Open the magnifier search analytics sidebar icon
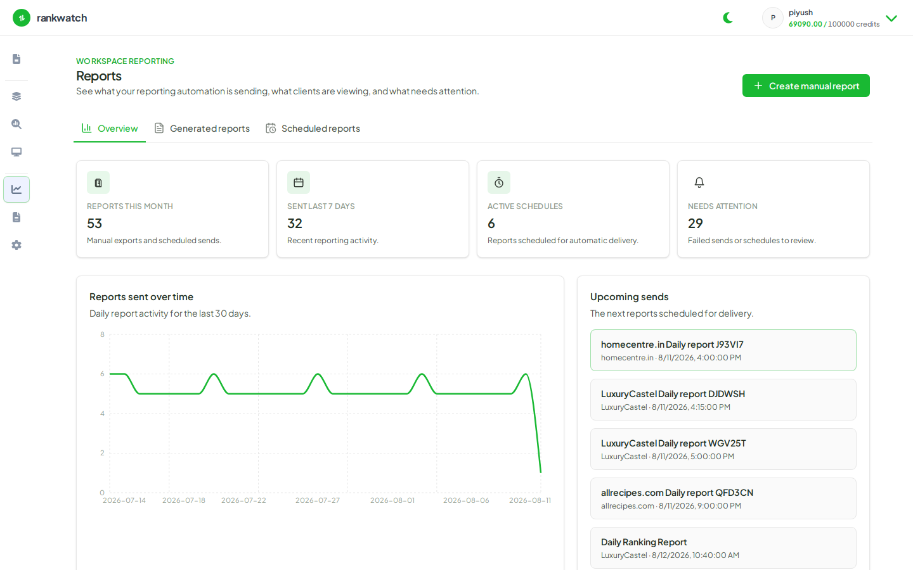Image resolution: width=913 pixels, height=570 pixels. coord(16,124)
